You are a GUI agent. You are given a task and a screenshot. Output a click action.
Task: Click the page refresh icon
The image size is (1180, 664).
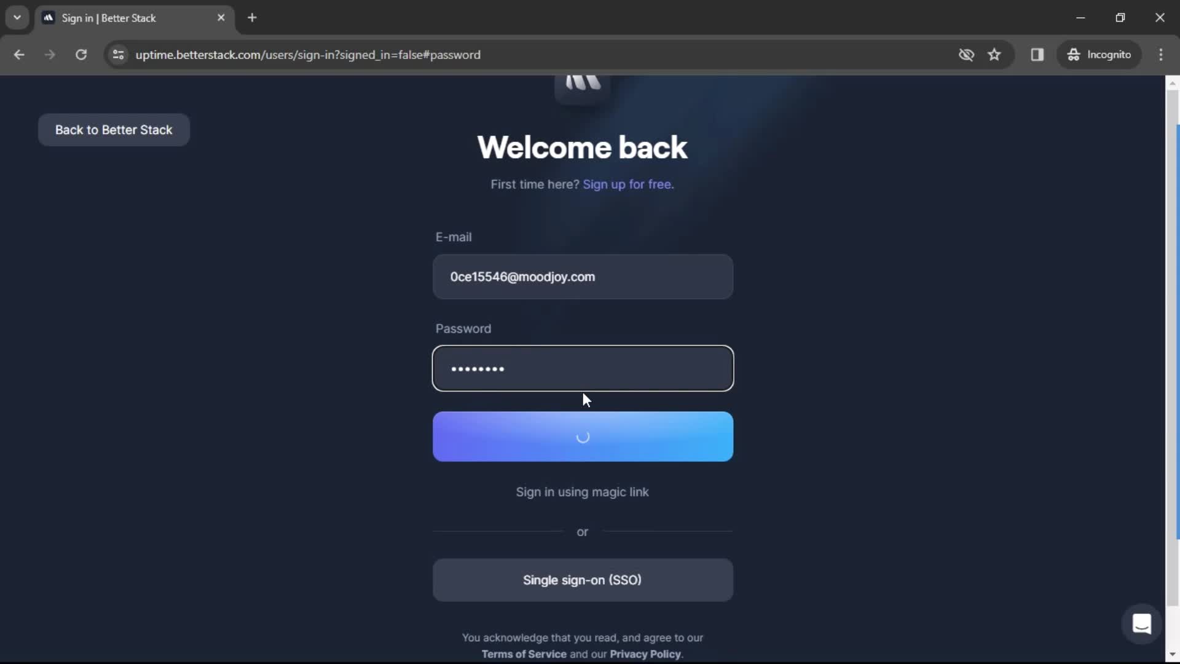tap(81, 54)
